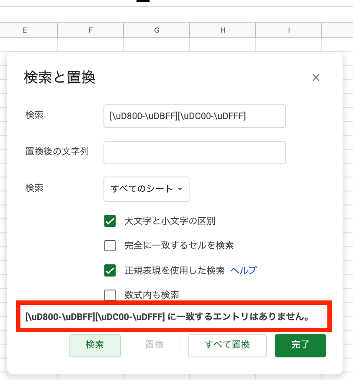Open the すべてのシート dropdown

click(146, 189)
